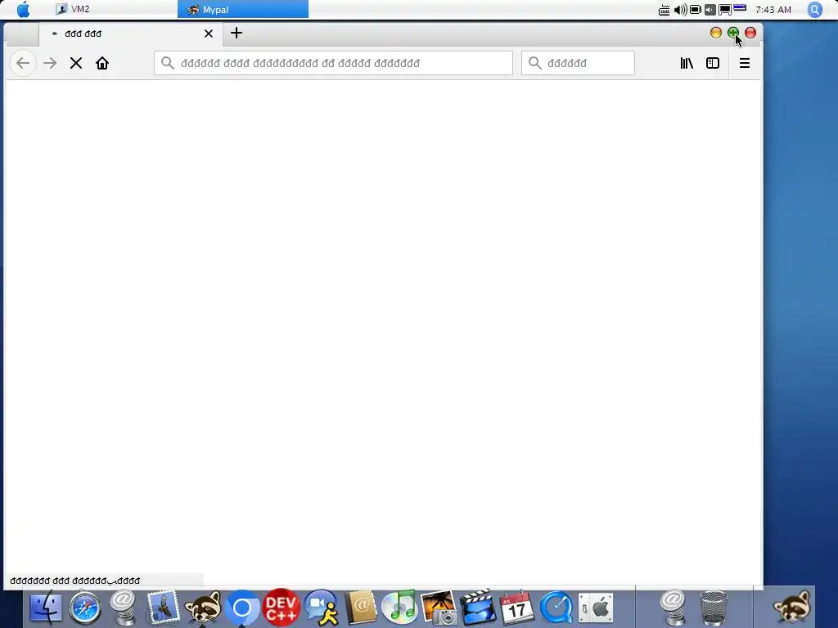Open the Library bookshelf icon
The image size is (838, 628).
[687, 63]
